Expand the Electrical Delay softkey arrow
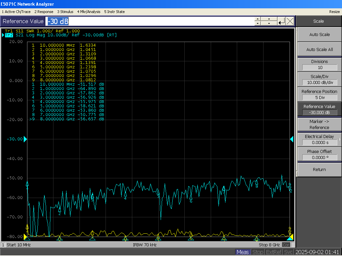Image resolution: width=342 pixels, height=256 pixels. click(x=340, y=140)
